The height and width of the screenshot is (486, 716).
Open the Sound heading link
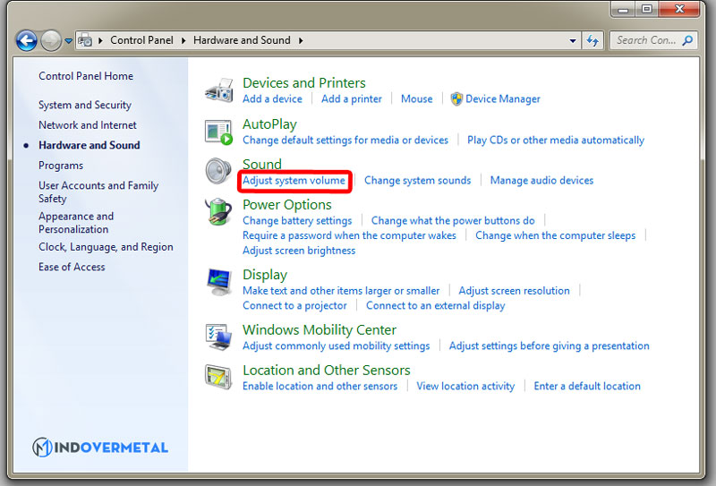(261, 164)
